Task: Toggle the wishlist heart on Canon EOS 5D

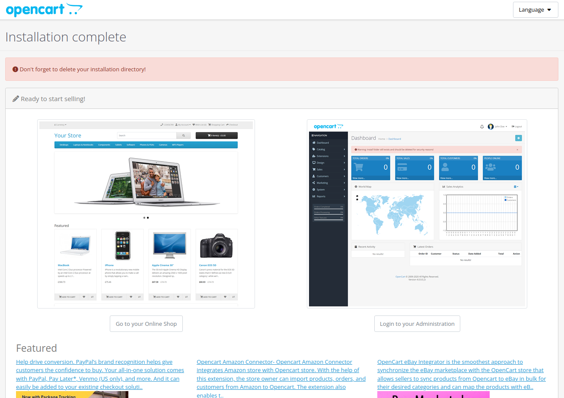Action: point(225,297)
